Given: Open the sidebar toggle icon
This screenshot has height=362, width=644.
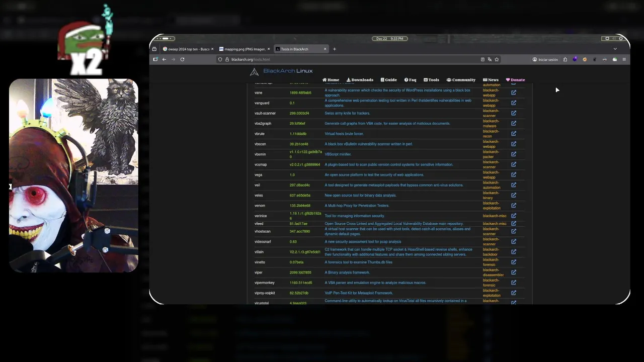Looking at the screenshot, I should [x=155, y=59].
